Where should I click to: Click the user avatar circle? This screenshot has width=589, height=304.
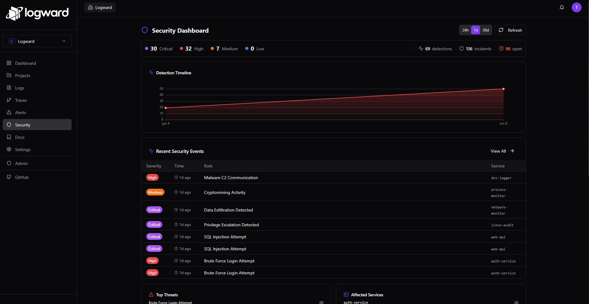[576, 7]
